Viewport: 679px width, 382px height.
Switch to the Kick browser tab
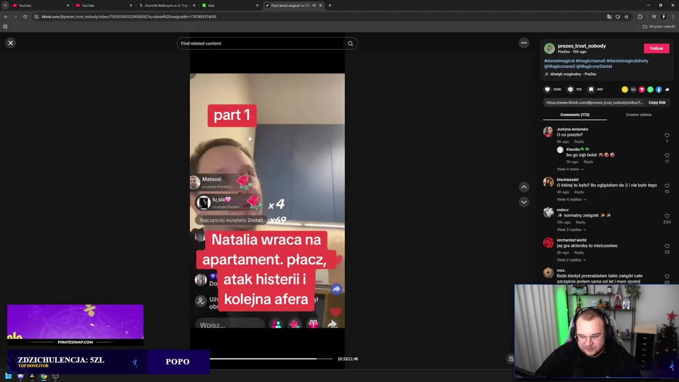pos(230,5)
